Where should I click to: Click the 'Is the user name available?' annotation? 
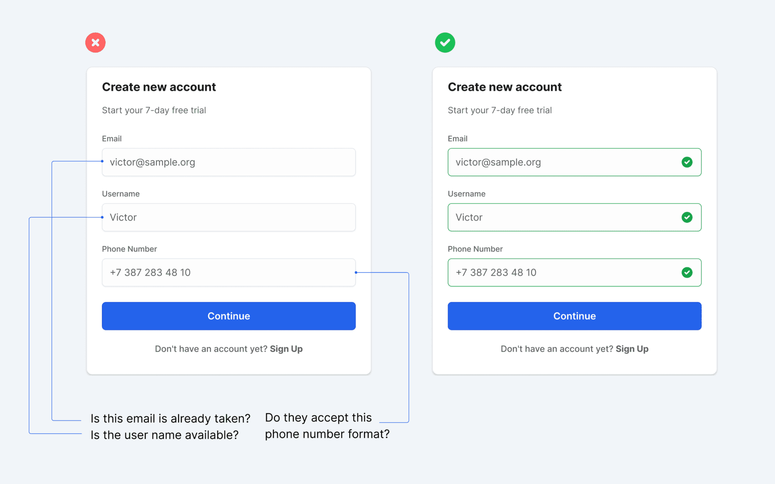tap(164, 435)
